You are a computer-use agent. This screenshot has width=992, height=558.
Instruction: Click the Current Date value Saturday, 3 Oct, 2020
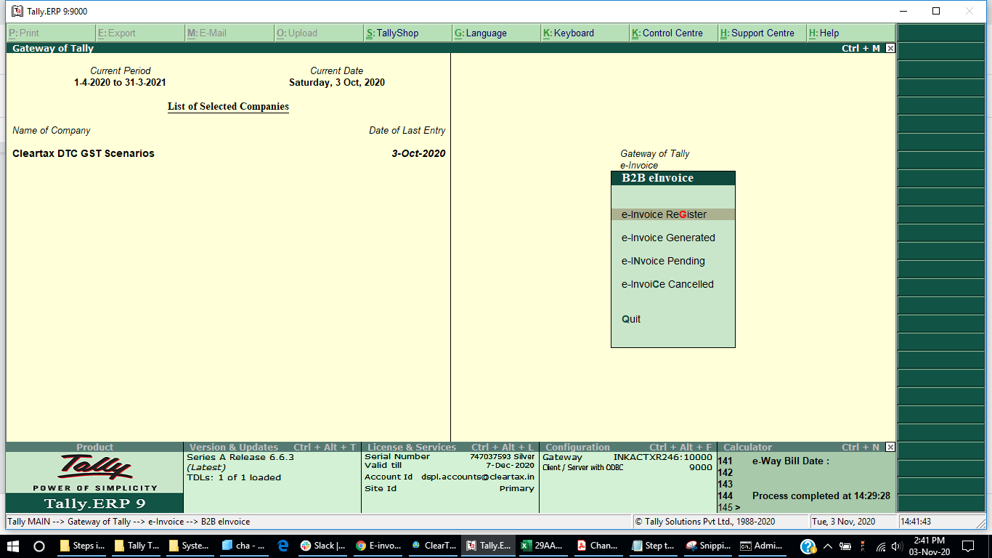337,82
